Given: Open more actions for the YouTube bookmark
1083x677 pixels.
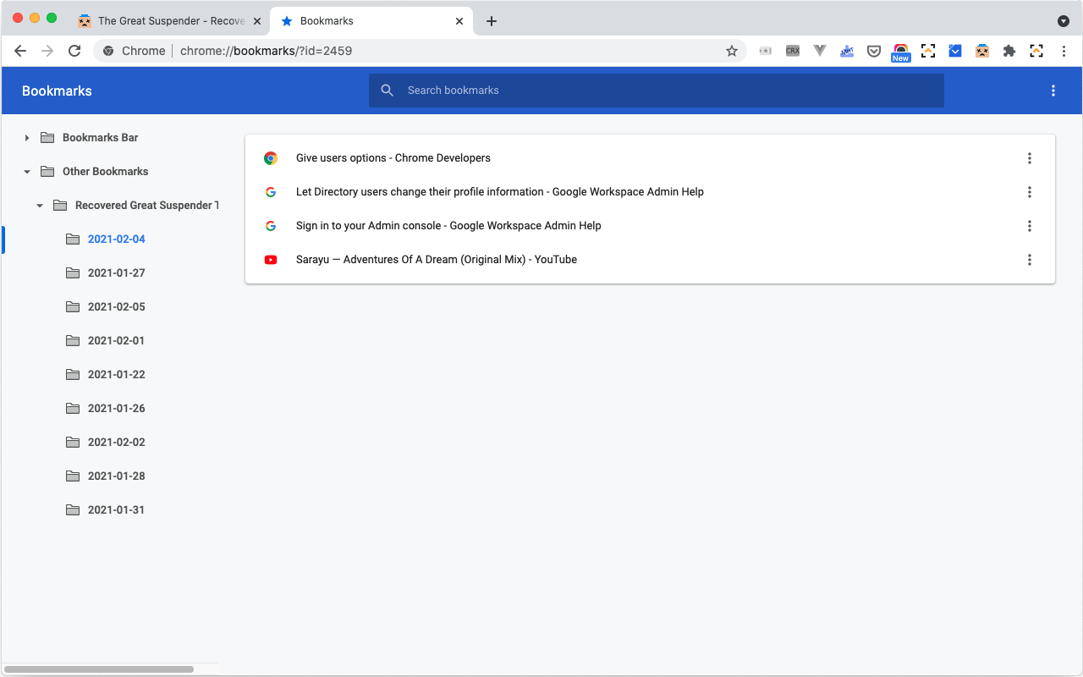Looking at the screenshot, I should pos(1030,260).
